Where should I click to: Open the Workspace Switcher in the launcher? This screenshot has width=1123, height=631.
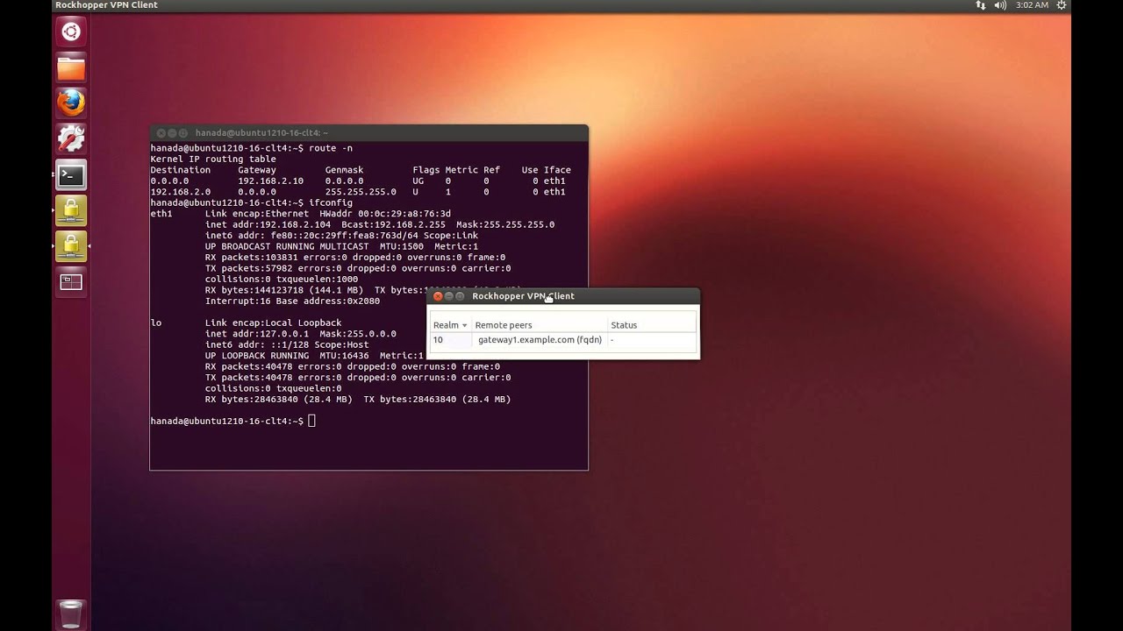(x=71, y=282)
